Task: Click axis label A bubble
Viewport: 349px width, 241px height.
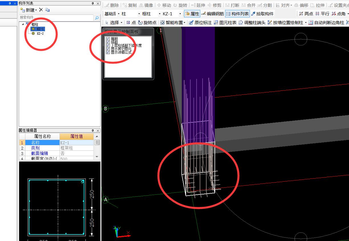Action: (x=105, y=200)
